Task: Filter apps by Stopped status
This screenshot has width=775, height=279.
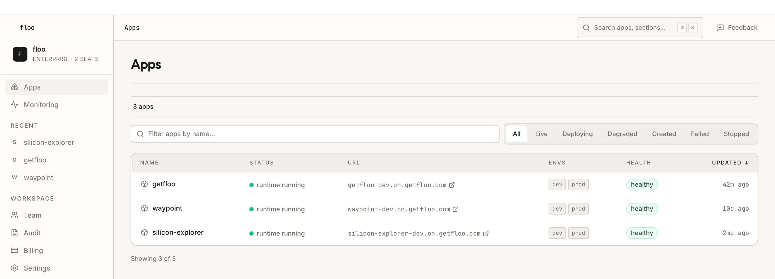Action: [x=736, y=134]
